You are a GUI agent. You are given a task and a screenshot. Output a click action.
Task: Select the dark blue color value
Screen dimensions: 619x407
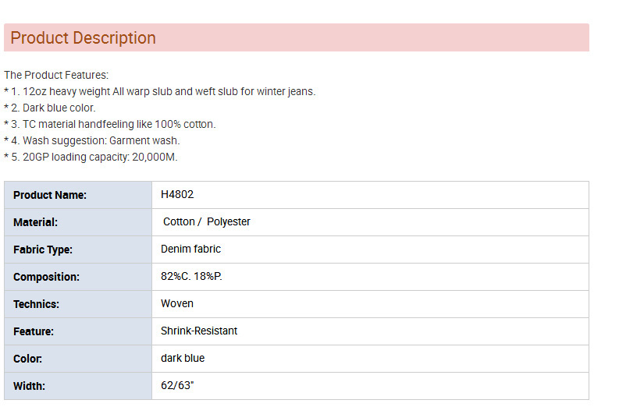point(183,358)
